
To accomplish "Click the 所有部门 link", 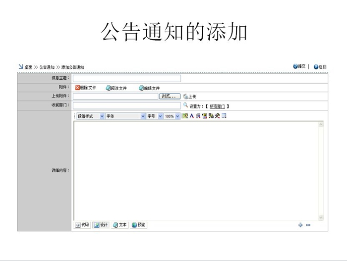I will click(x=217, y=106).
